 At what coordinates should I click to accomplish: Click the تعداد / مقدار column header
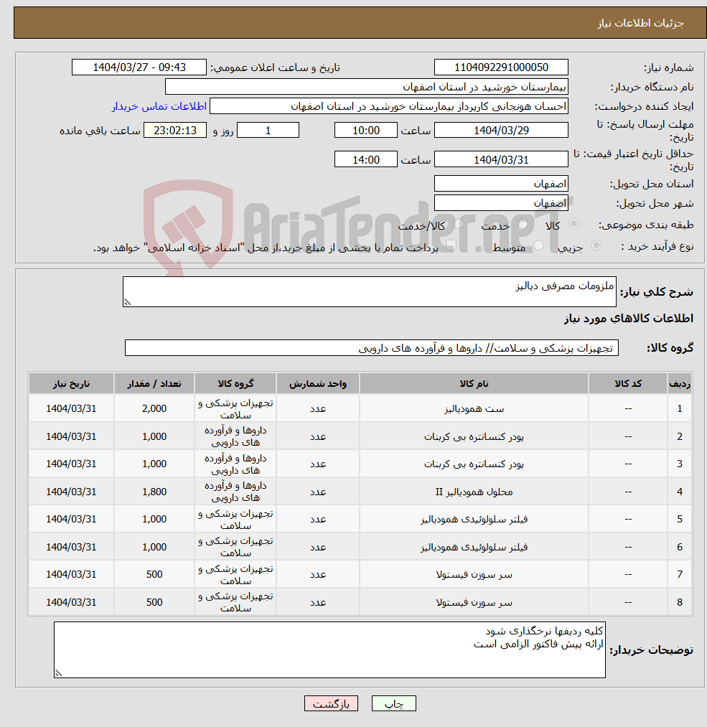154,383
